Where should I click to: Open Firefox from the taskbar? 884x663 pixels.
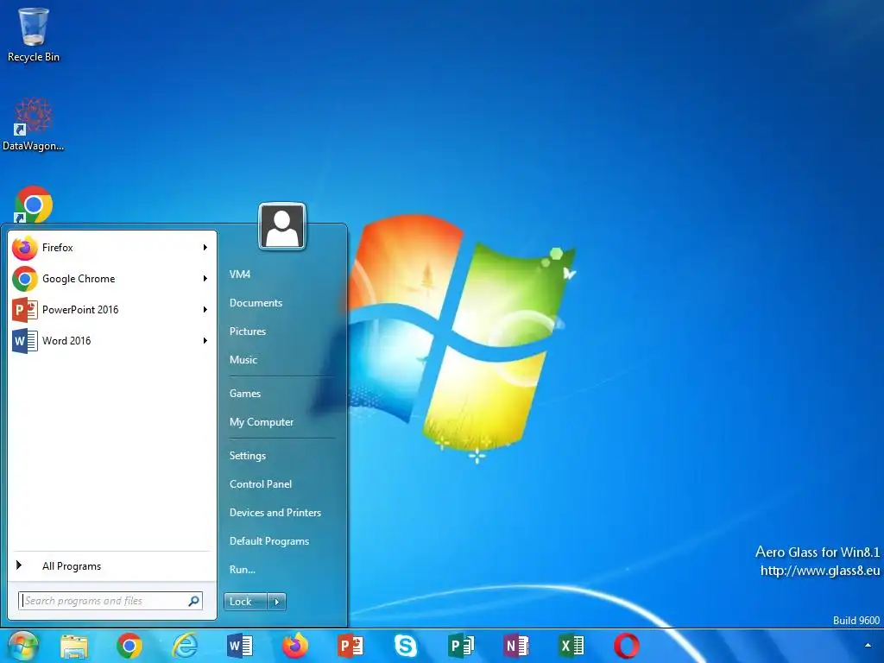tap(295, 646)
